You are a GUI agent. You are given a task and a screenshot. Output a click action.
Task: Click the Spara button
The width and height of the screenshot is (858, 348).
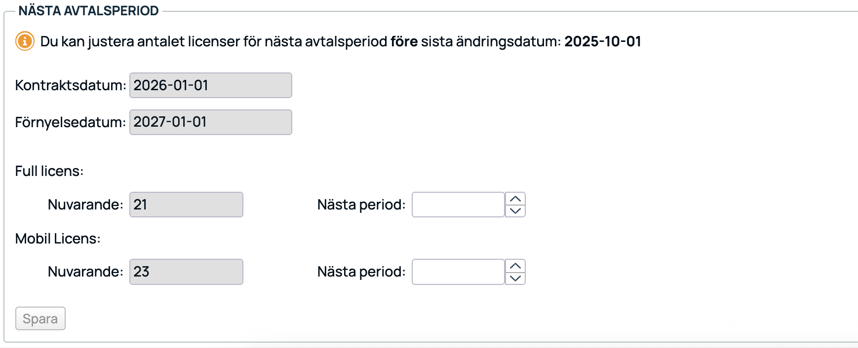click(40, 319)
